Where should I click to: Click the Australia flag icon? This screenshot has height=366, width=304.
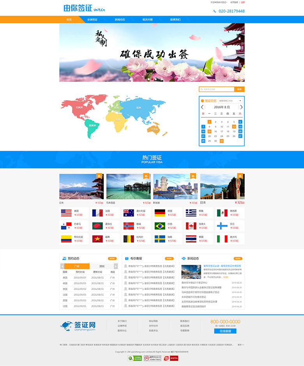129,213
